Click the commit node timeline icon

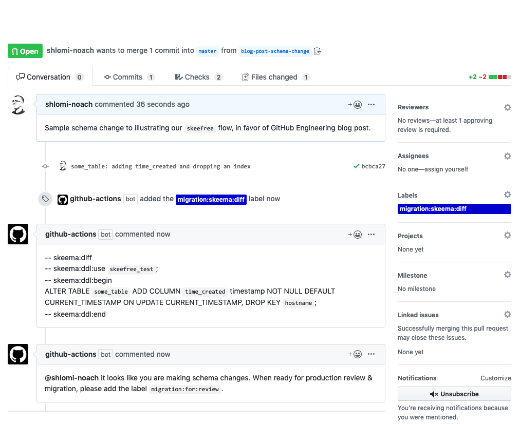click(45, 166)
